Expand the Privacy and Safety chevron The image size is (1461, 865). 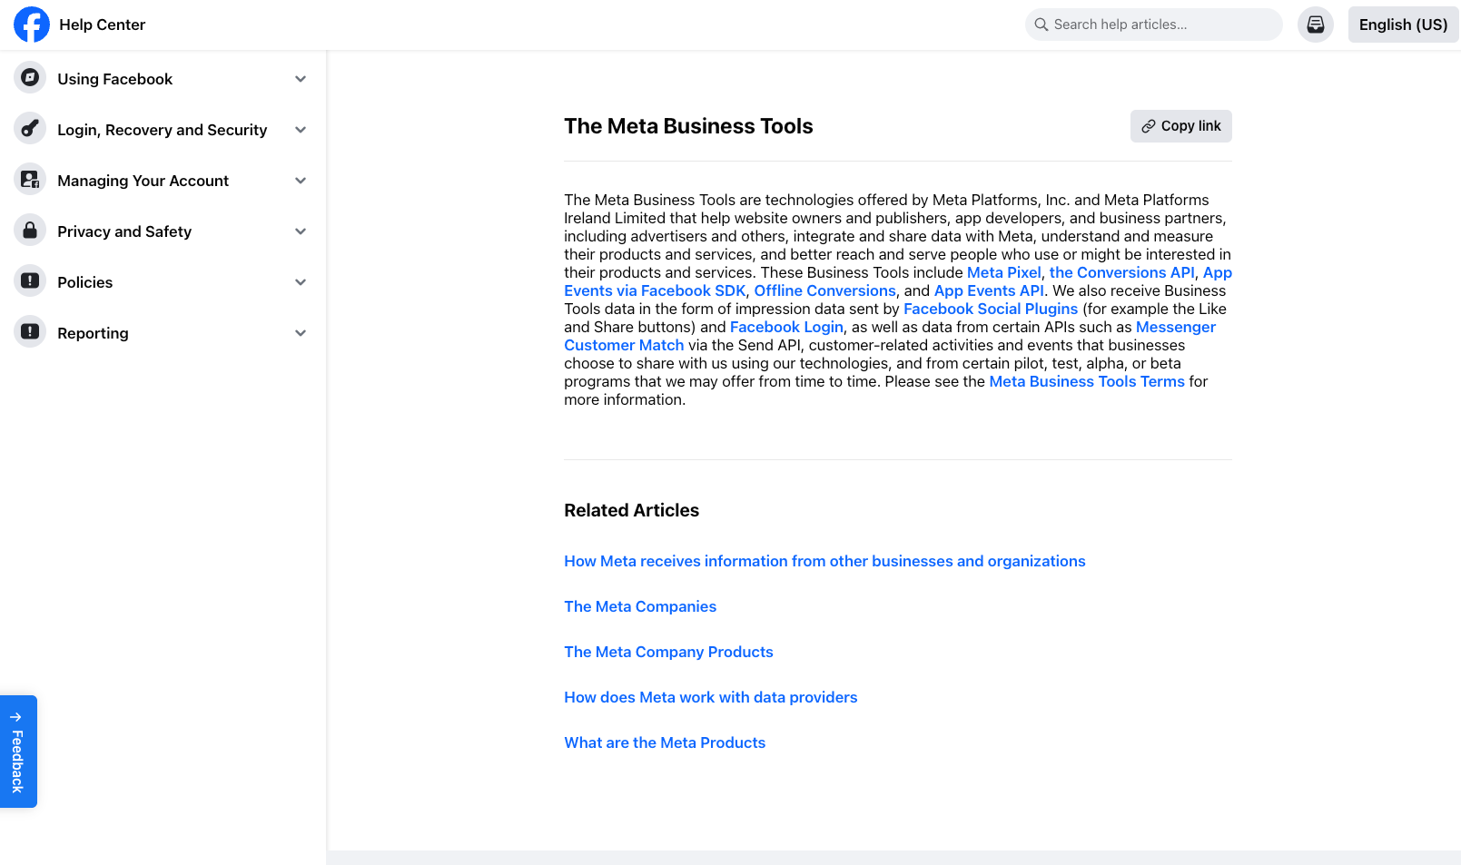point(301,231)
